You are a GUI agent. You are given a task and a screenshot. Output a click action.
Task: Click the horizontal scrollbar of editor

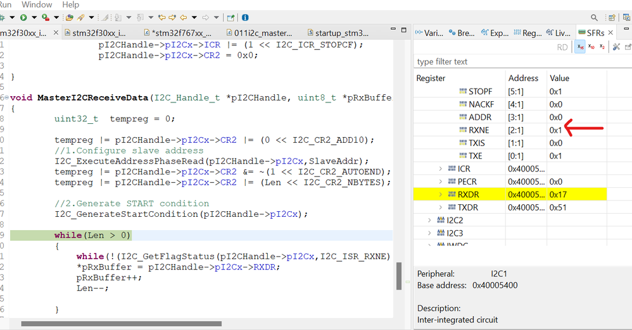(x=122, y=324)
